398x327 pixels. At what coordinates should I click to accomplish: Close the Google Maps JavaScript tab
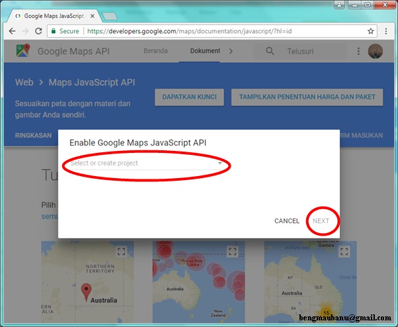click(93, 16)
